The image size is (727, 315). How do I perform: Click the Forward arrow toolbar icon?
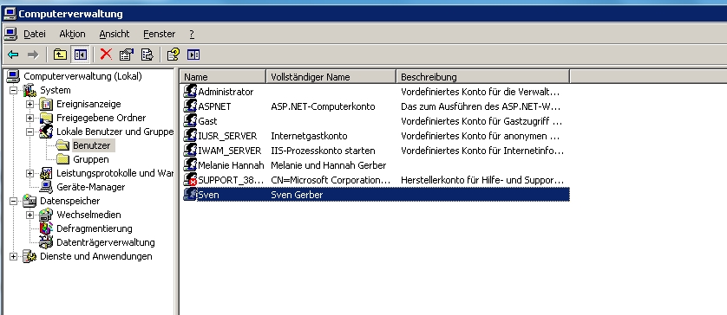tap(32, 55)
